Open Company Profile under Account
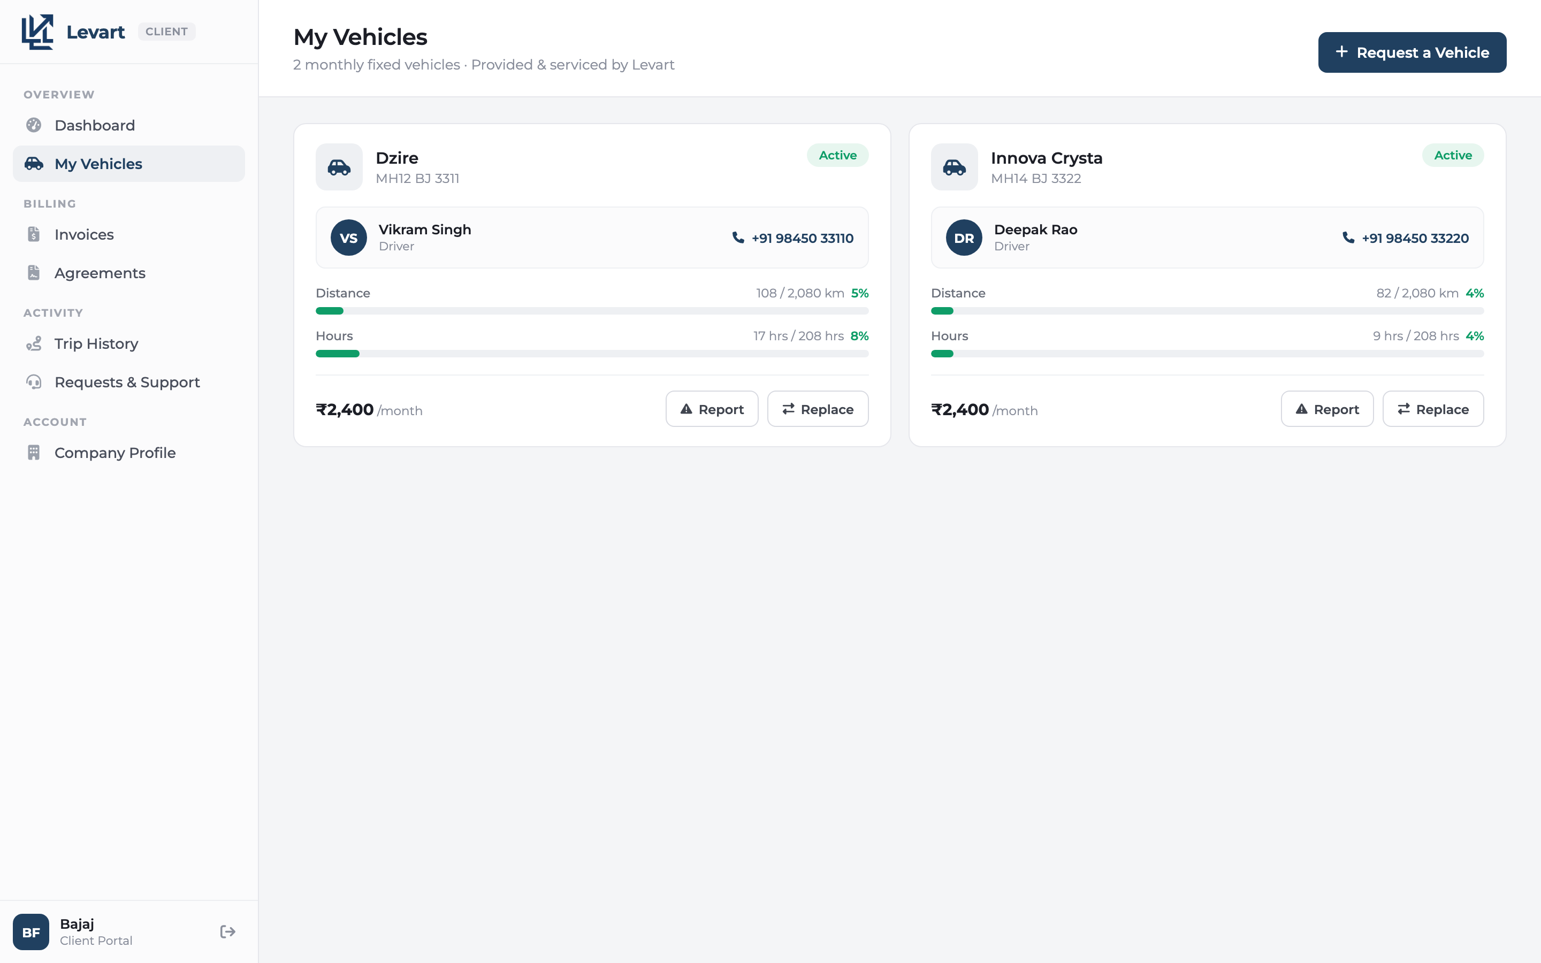The image size is (1541, 963). point(128,452)
